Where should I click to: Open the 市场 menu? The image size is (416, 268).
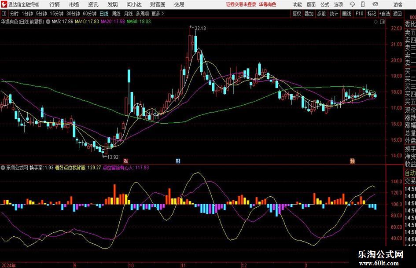point(74,4)
